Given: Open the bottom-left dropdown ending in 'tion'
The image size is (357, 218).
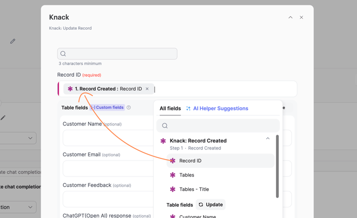Looking at the screenshot, I should coord(18,207).
